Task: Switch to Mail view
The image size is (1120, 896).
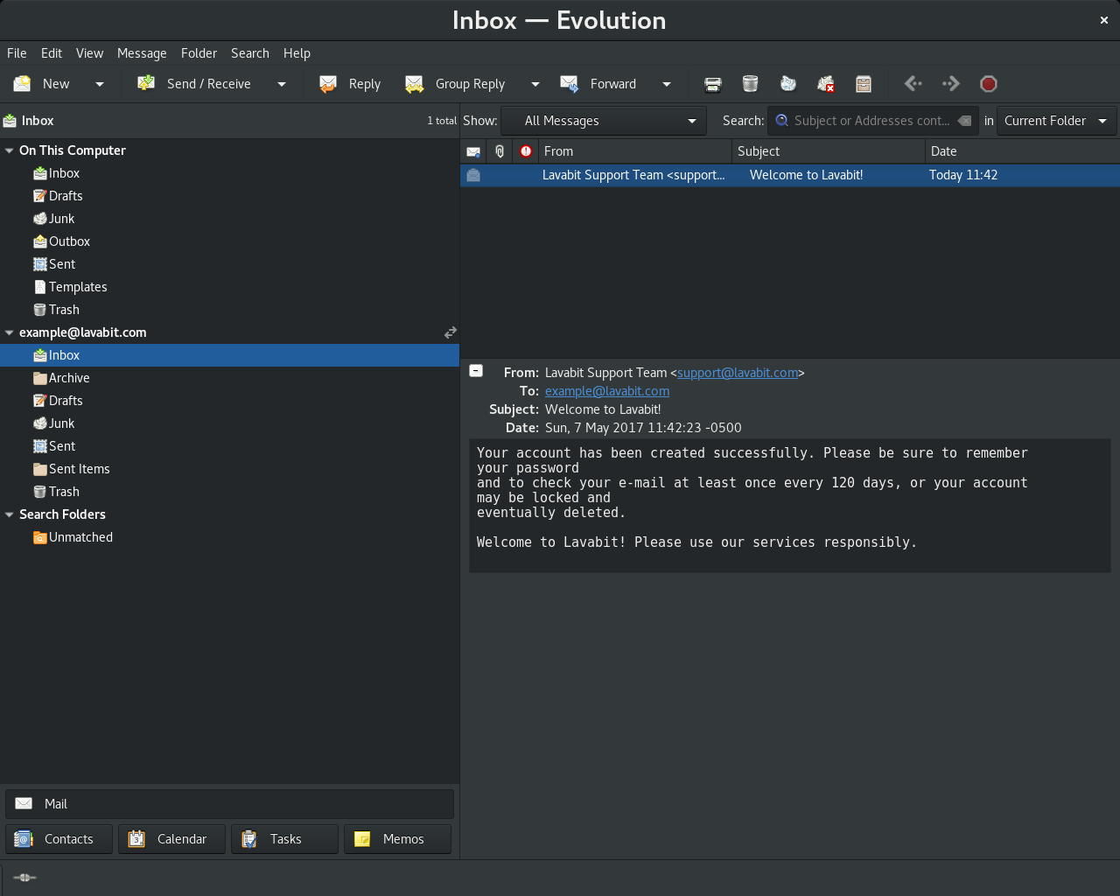Action: (x=229, y=803)
